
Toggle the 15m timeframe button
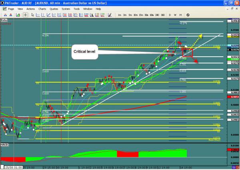tap(141, 14)
